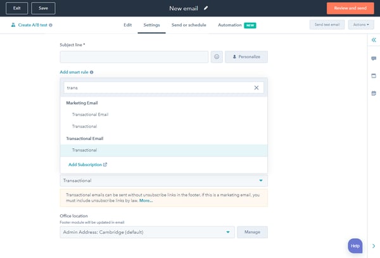
Task: Clear the 'trans' search with X icon
Action: pyautogui.click(x=256, y=88)
